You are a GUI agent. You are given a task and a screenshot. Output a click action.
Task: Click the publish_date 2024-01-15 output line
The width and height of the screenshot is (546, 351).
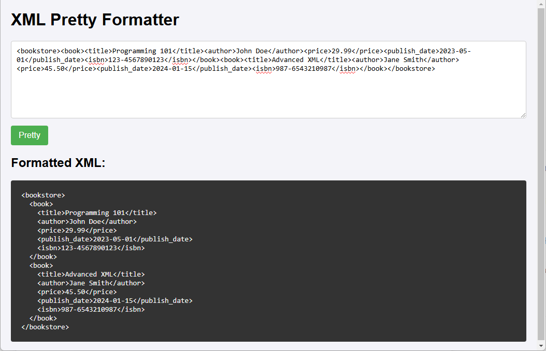[115, 301]
